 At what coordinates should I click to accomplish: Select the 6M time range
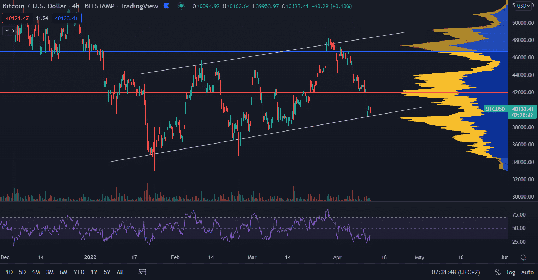coord(64,272)
